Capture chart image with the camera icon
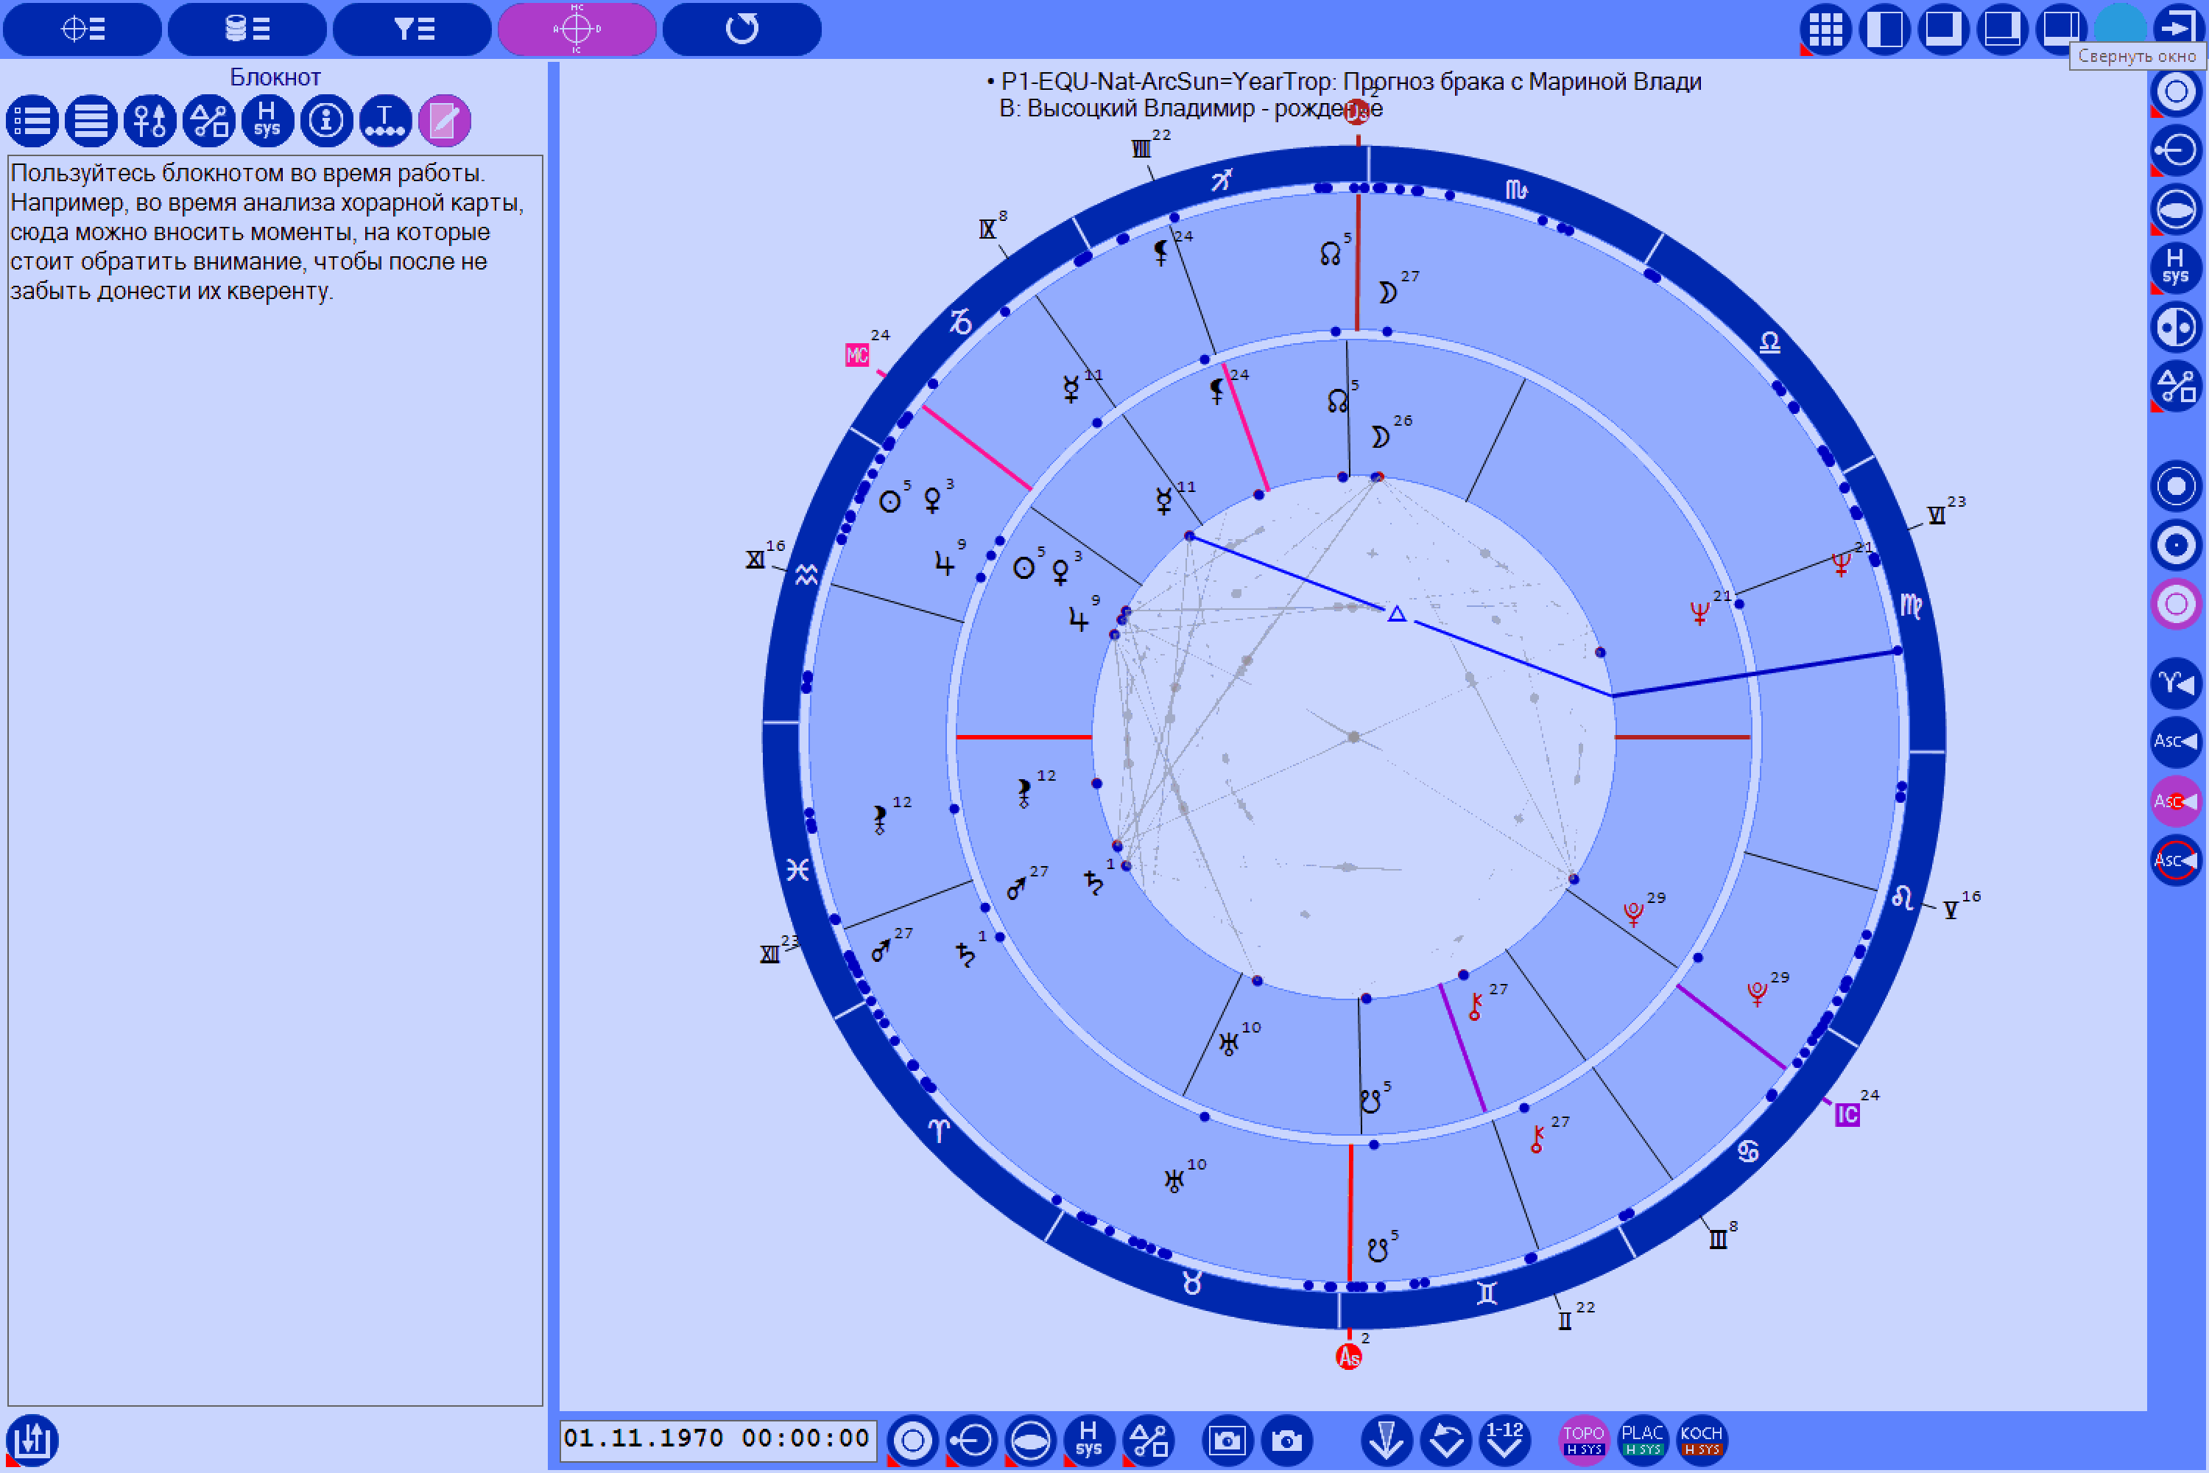Image resolution: width=2209 pixels, height=1473 pixels. click(x=1227, y=1439)
